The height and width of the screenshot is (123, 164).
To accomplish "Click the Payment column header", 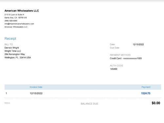I will tap(146, 87).
